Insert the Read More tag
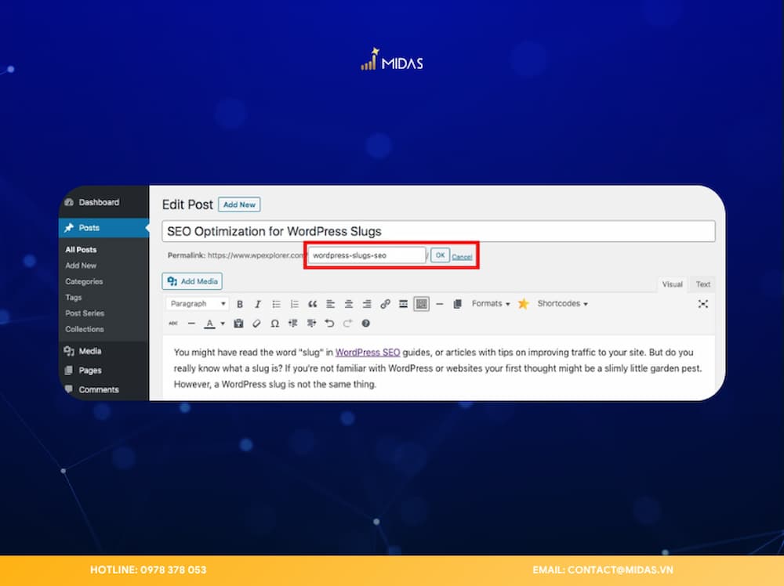Viewport: 784px width, 586px height. (403, 304)
